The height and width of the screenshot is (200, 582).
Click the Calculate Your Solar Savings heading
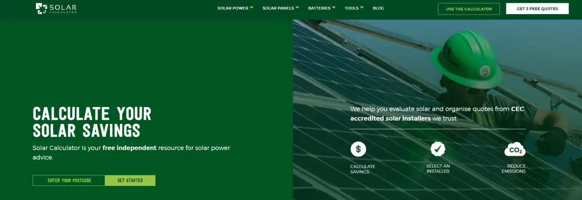click(92, 122)
